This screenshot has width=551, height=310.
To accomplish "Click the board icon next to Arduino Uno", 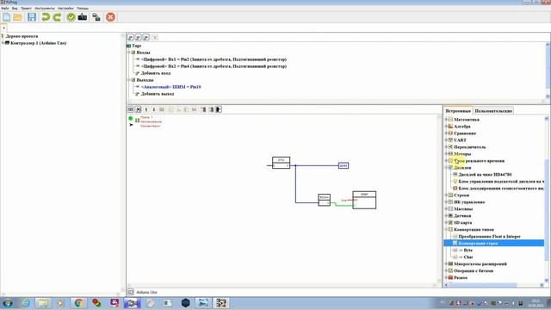I will (x=130, y=292).
